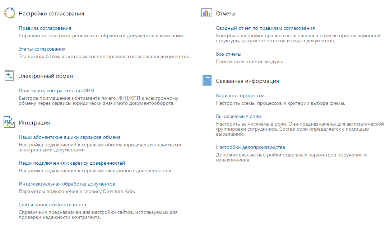The width and height of the screenshot is (390, 230).
Task: Click the Интеграция section heading
Action: point(34,123)
